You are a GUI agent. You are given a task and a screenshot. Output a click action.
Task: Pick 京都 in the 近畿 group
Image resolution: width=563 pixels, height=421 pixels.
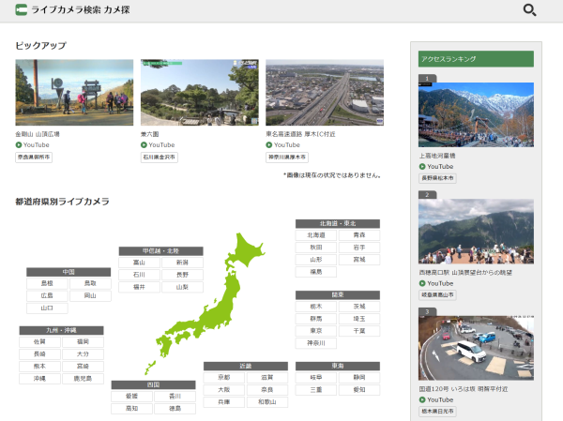click(x=223, y=377)
